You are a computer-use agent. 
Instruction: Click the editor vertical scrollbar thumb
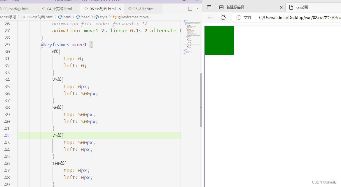(x=201, y=100)
